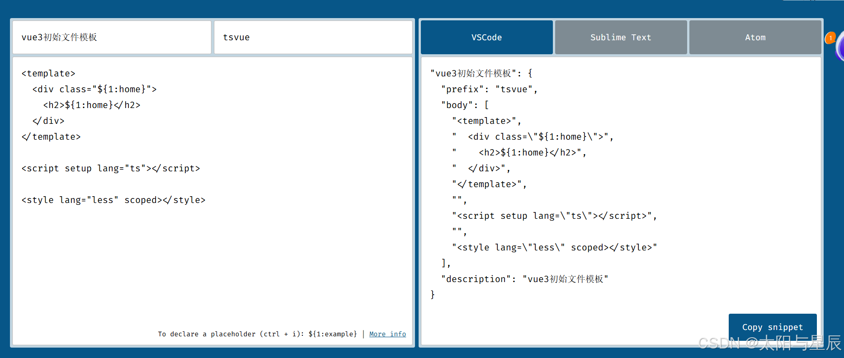Focus the tab trigger field 'tsvue'
The height and width of the screenshot is (358, 844).
pyautogui.click(x=313, y=38)
